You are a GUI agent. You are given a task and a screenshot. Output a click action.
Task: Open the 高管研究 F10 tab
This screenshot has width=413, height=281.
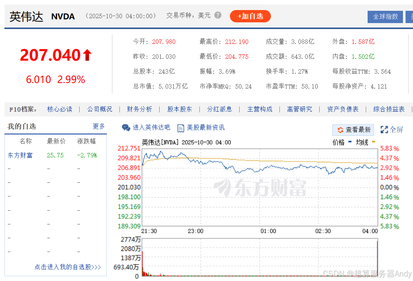click(300, 109)
